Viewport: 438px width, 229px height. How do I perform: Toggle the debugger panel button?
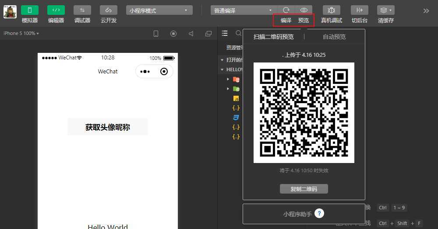point(82,10)
